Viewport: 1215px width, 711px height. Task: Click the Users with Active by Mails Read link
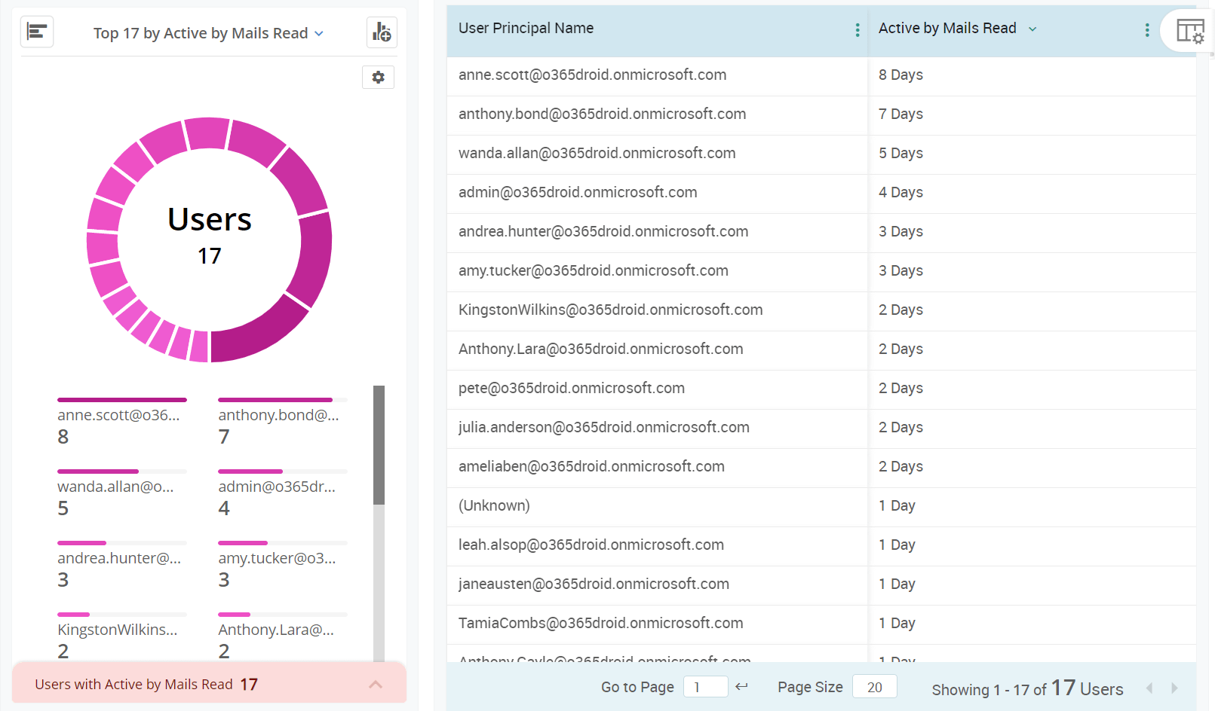pos(133,684)
